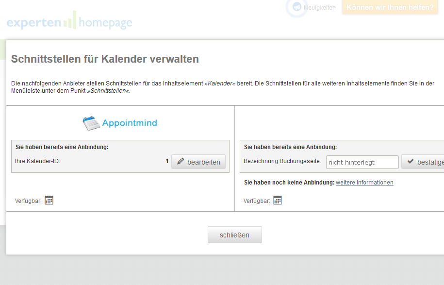Click the bestätigen button with checkmark
444x285 pixels.
pos(423,162)
